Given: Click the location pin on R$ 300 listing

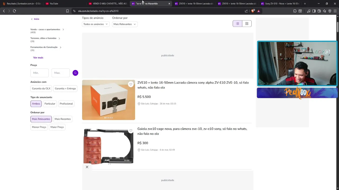Looking at the screenshot, I should [x=139, y=150].
